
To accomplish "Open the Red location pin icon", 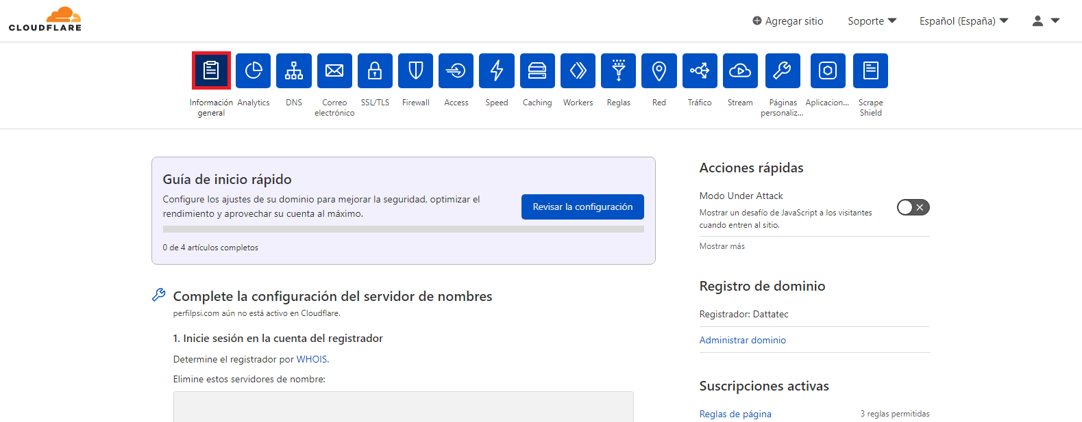I will [659, 70].
